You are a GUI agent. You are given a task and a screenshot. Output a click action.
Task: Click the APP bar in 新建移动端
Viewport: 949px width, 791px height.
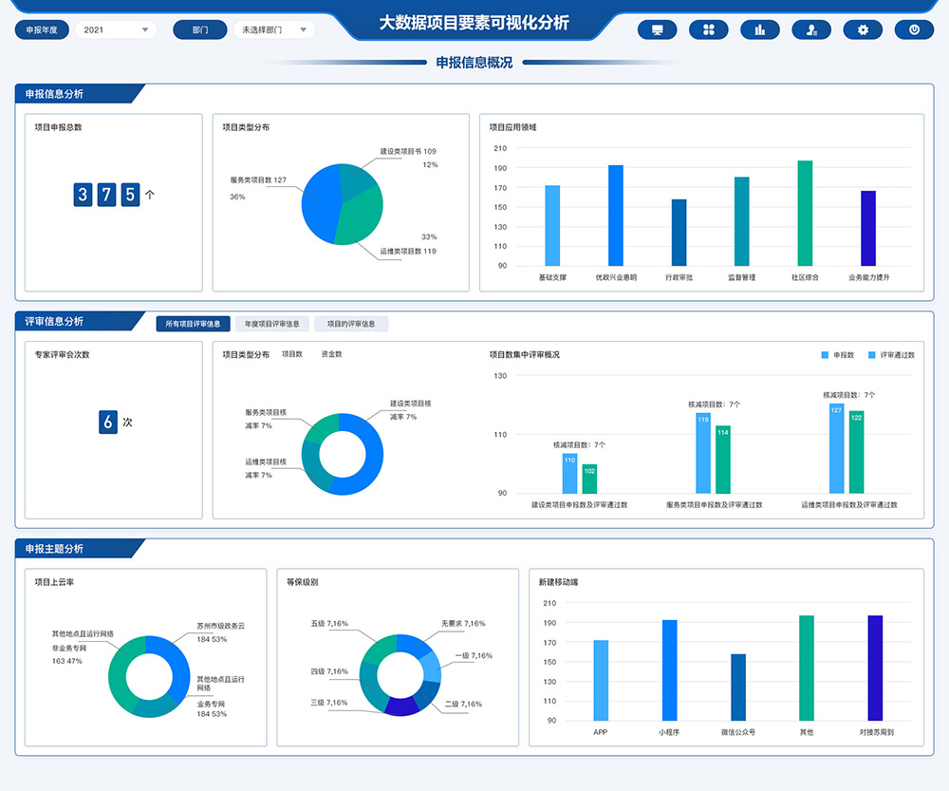601,680
